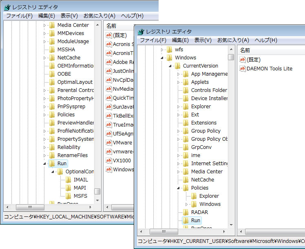The height and width of the screenshot is (249, 305).
Task: Select the RADAR folder icon
Action: click(x=186, y=212)
